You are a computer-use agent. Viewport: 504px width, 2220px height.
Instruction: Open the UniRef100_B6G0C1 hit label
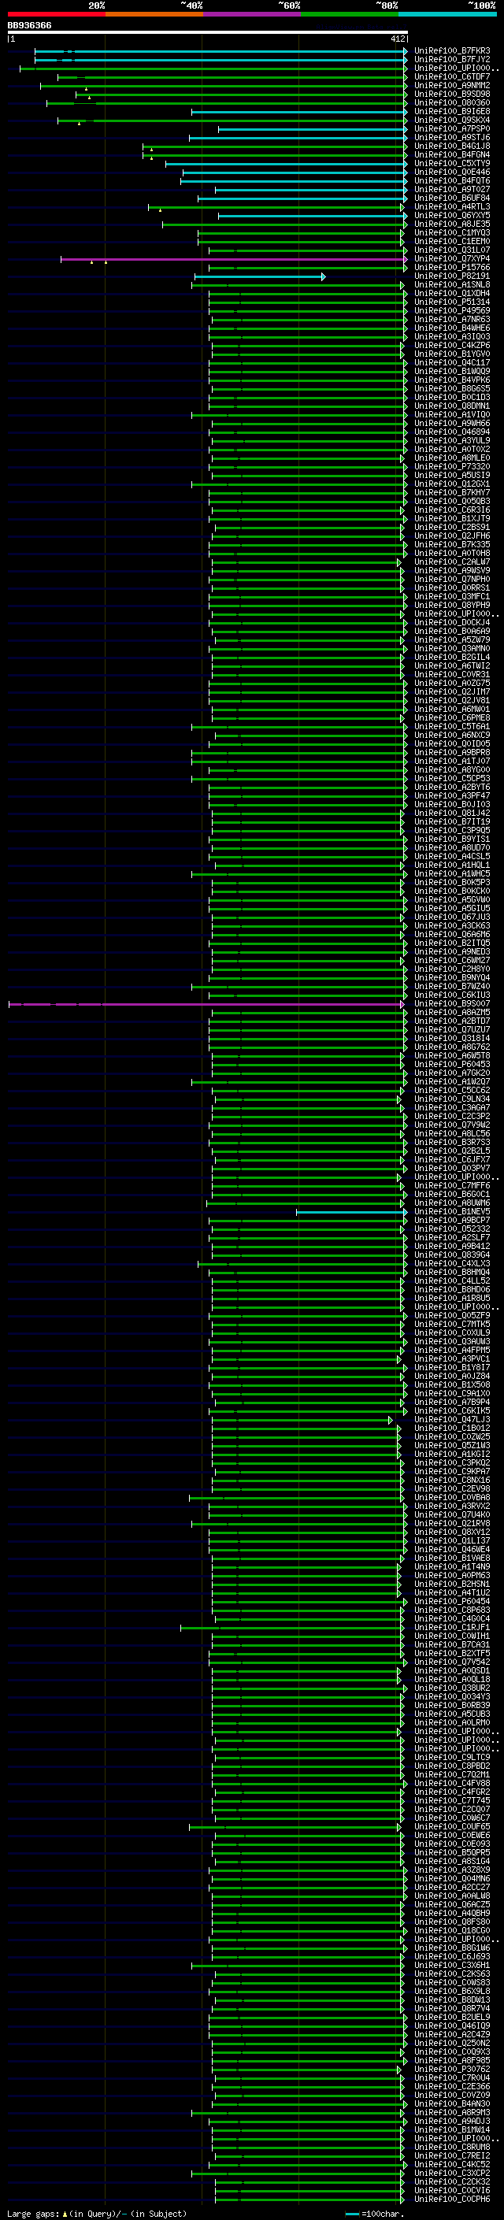452,1195
